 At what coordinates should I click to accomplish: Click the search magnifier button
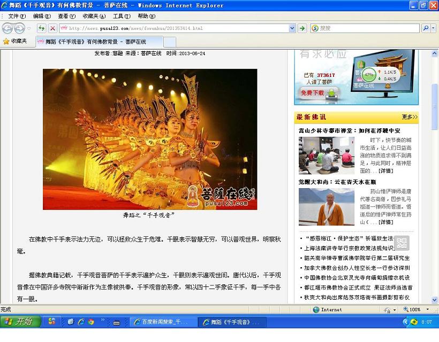point(426,28)
